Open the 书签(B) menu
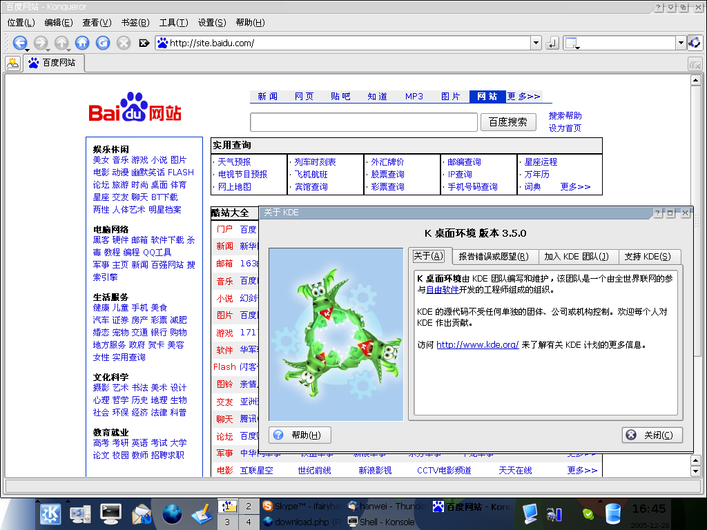 (135, 23)
